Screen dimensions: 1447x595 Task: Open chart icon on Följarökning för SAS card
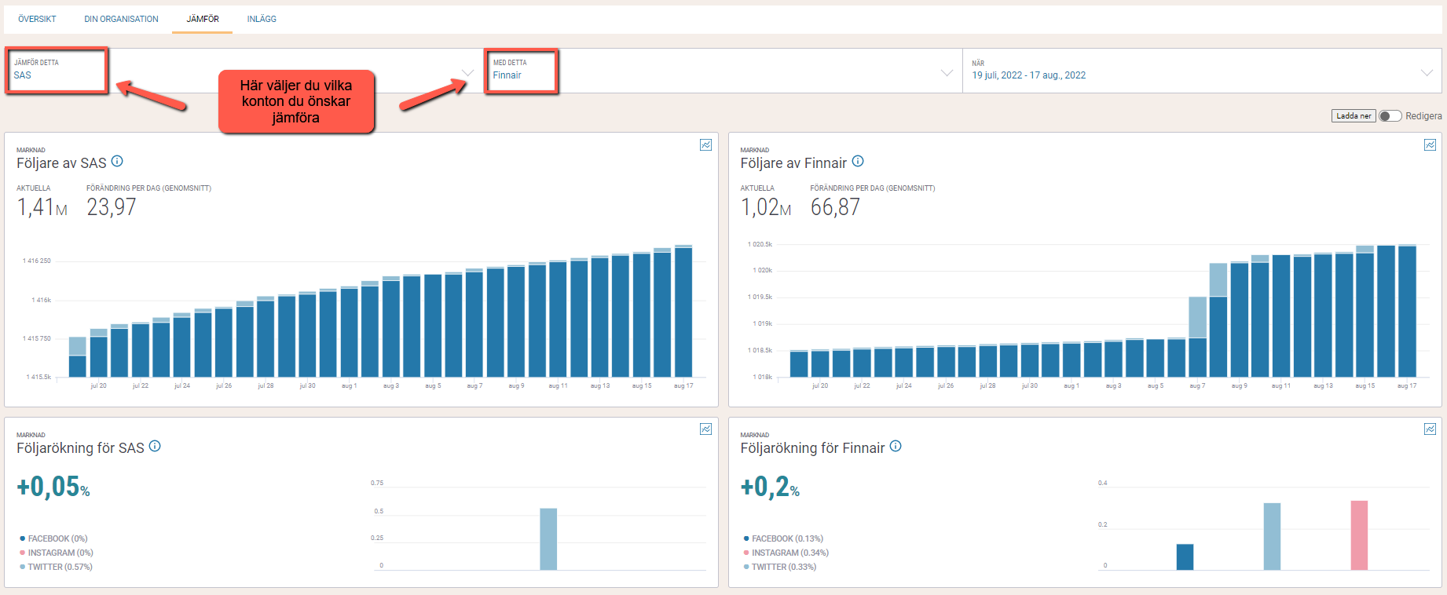[706, 429]
